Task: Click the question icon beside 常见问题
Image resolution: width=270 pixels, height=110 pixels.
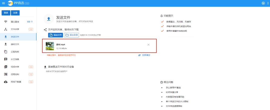Action: click(161, 82)
